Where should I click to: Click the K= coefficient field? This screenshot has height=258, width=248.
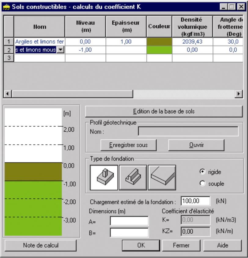[195, 220]
